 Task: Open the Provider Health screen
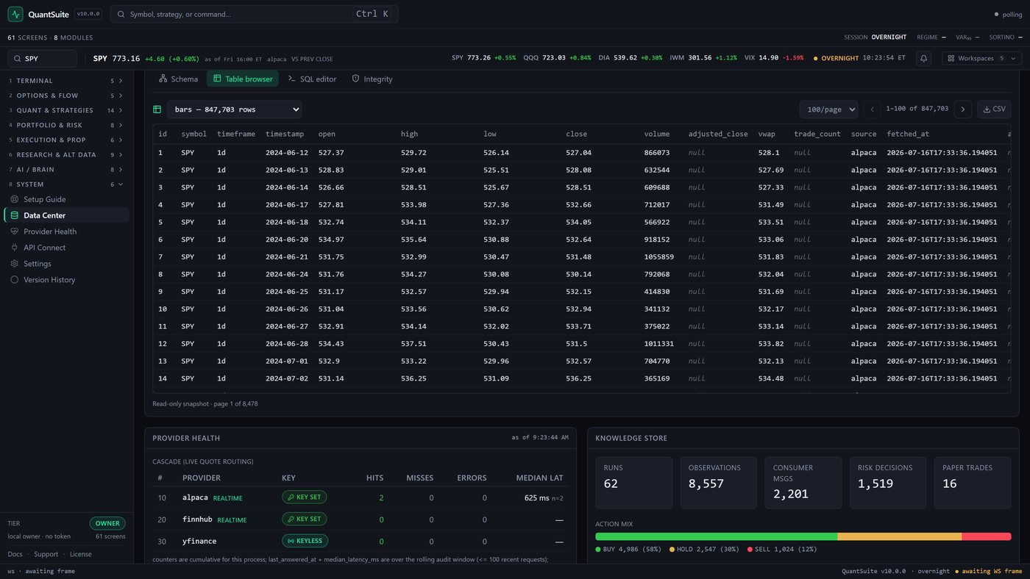[x=50, y=231]
